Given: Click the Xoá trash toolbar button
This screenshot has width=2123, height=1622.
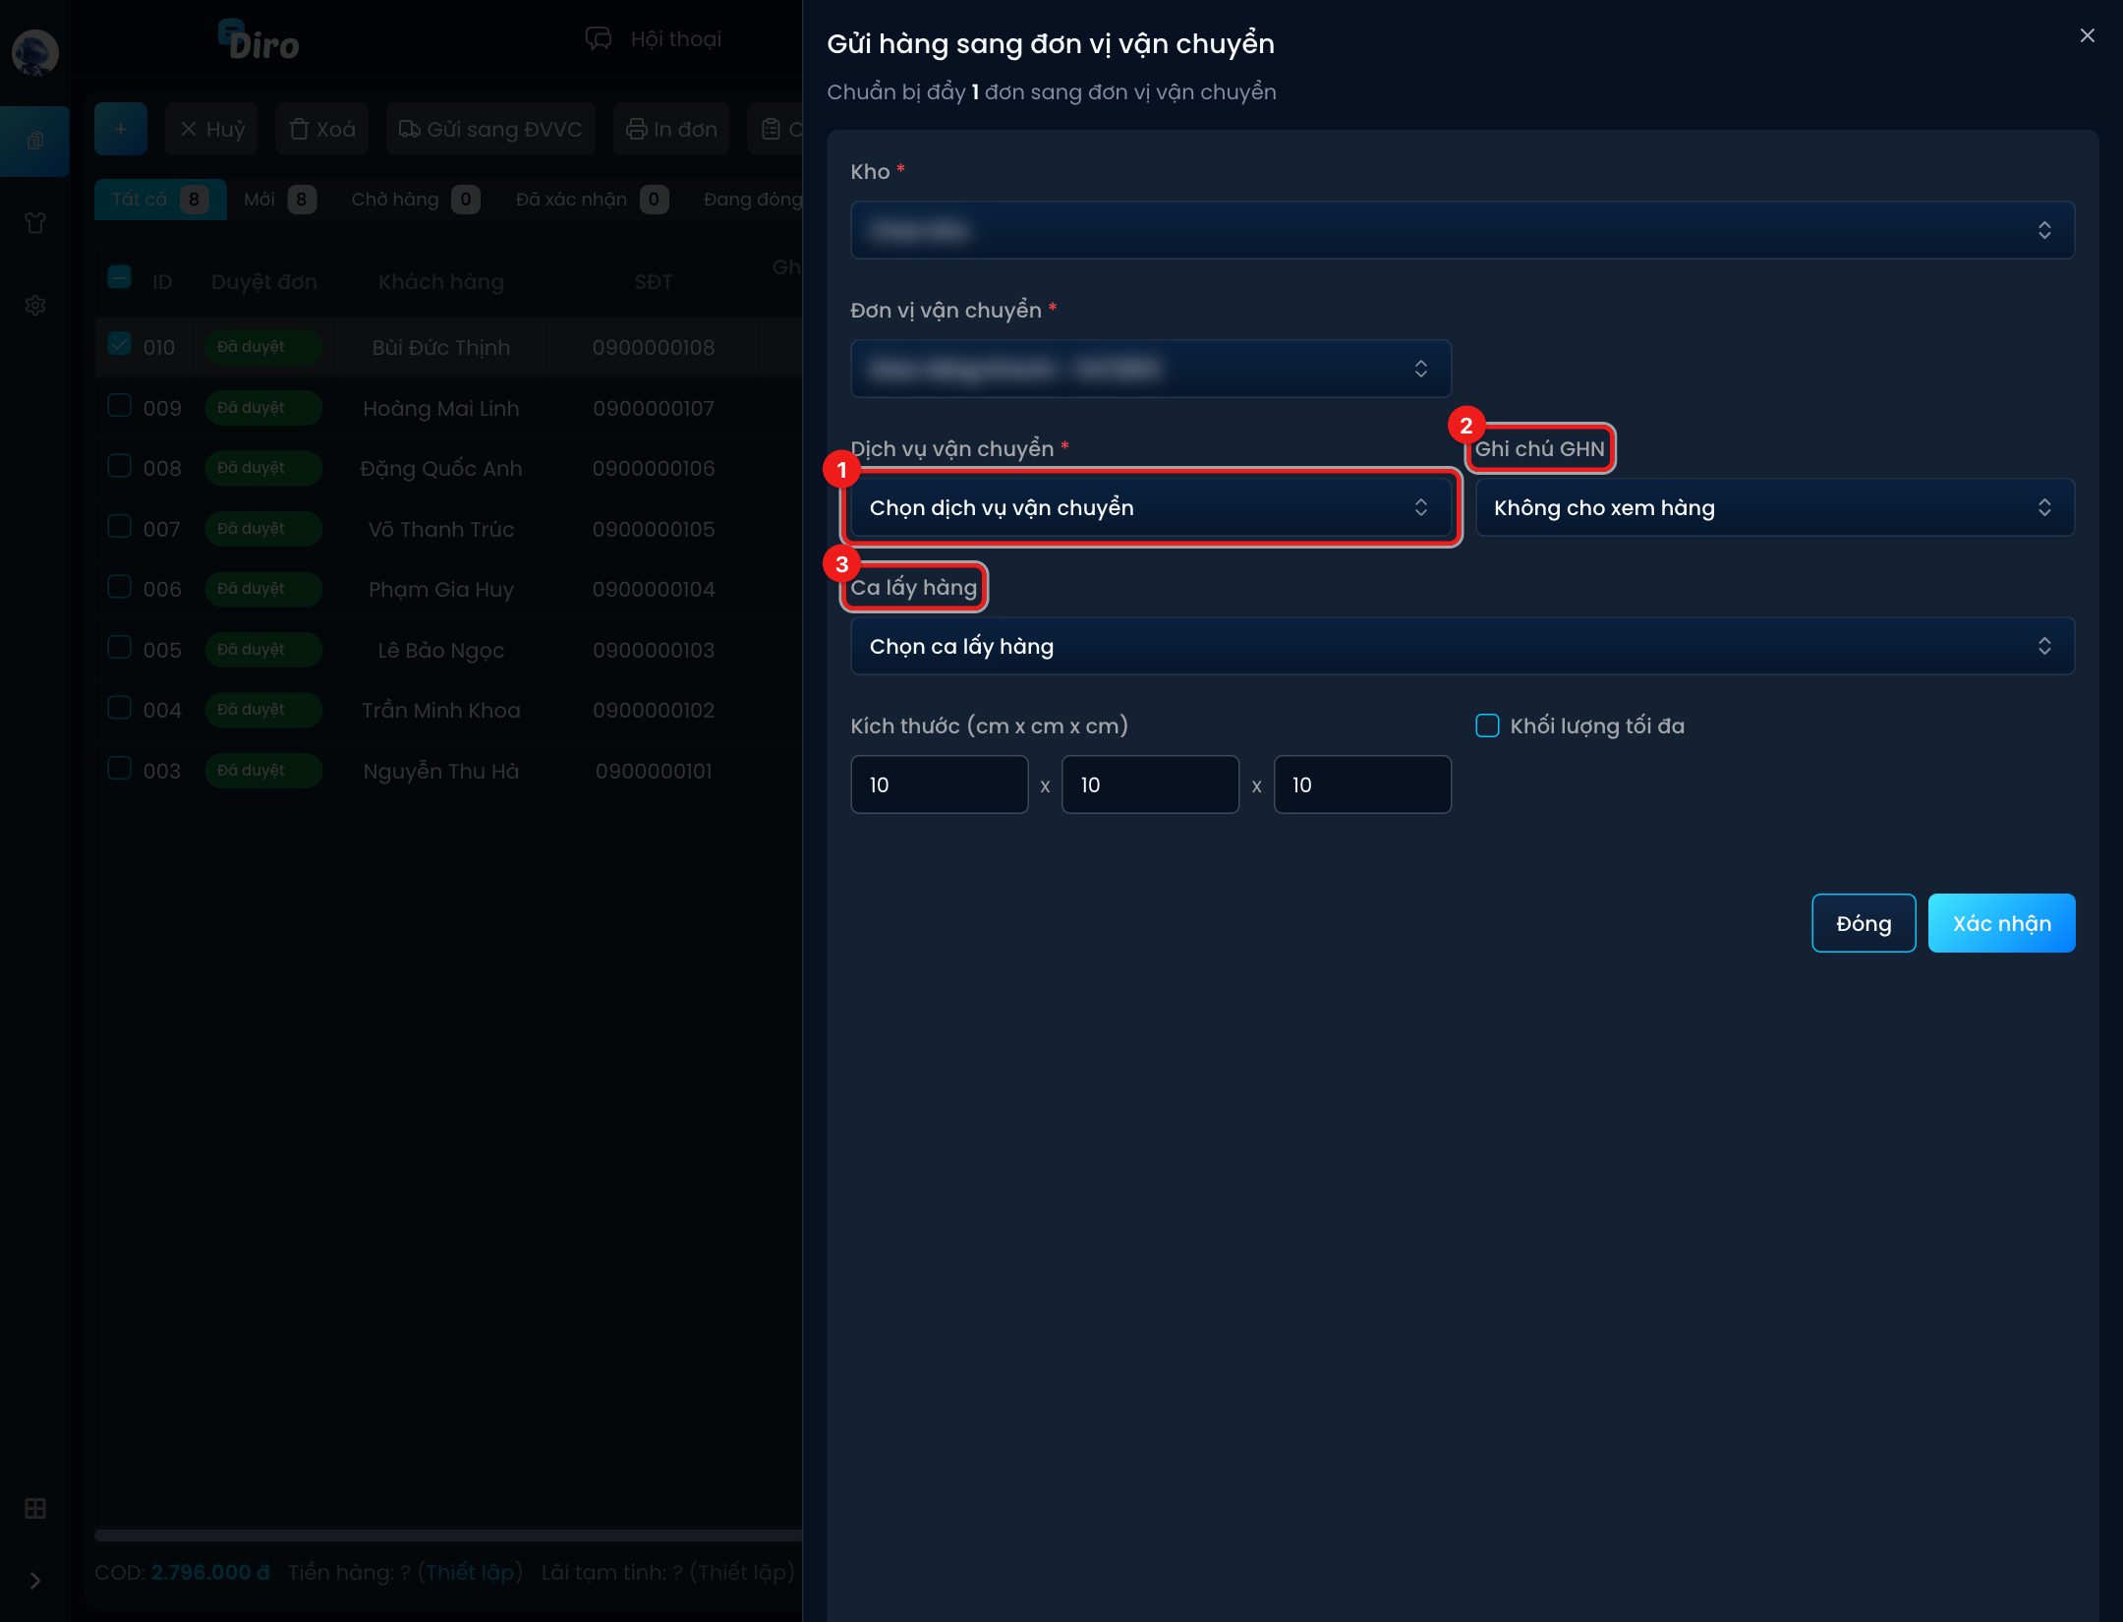Looking at the screenshot, I should 322,129.
